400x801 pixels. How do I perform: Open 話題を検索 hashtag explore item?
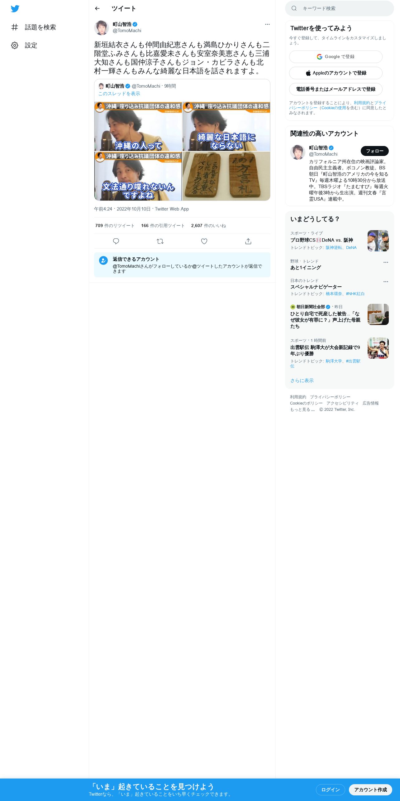34,27
